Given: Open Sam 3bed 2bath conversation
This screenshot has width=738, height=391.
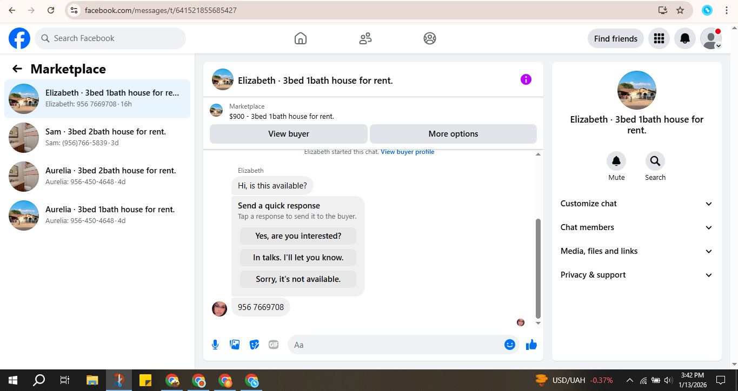Looking at the screenshot, I should click(97, 138).
